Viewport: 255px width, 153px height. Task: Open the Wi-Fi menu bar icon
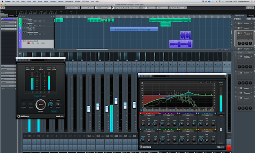coord(220,1)
